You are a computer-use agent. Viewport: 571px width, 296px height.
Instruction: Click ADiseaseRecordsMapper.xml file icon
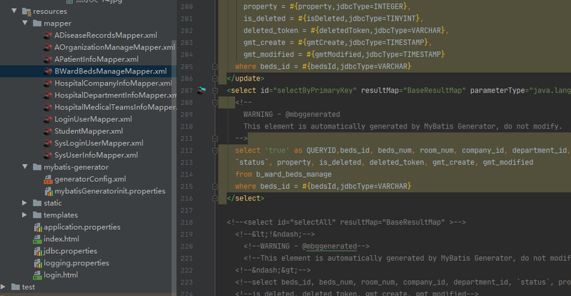pos(48,36)
